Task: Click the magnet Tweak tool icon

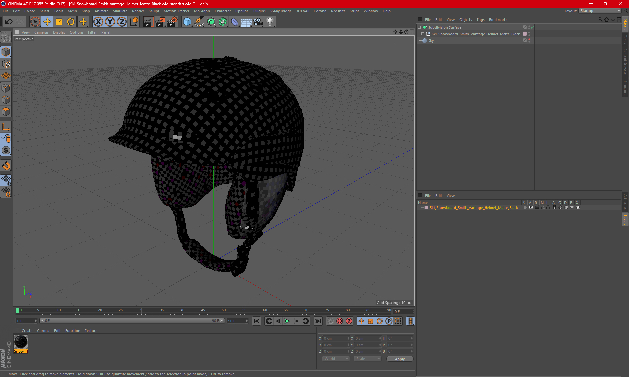Action: click(x=6, y=166)
